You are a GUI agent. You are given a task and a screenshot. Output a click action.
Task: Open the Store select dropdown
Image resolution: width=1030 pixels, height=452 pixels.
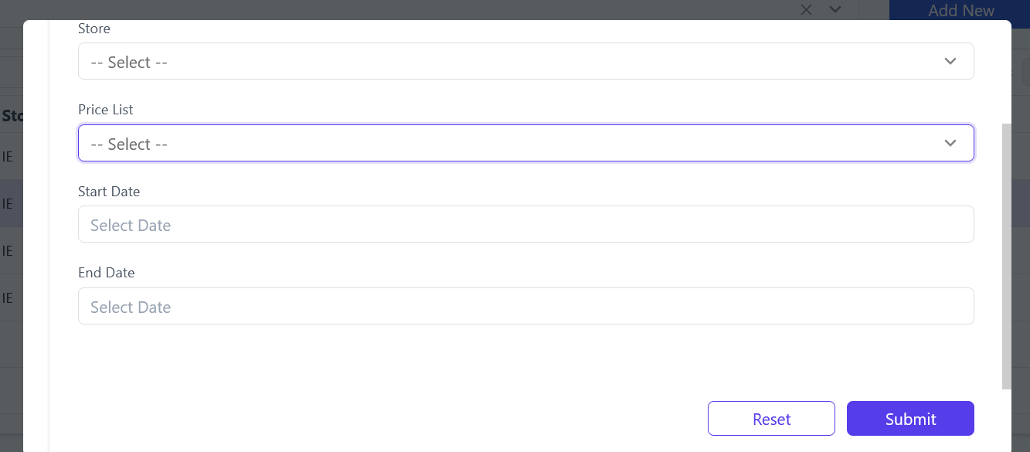(x=525, y=61)
